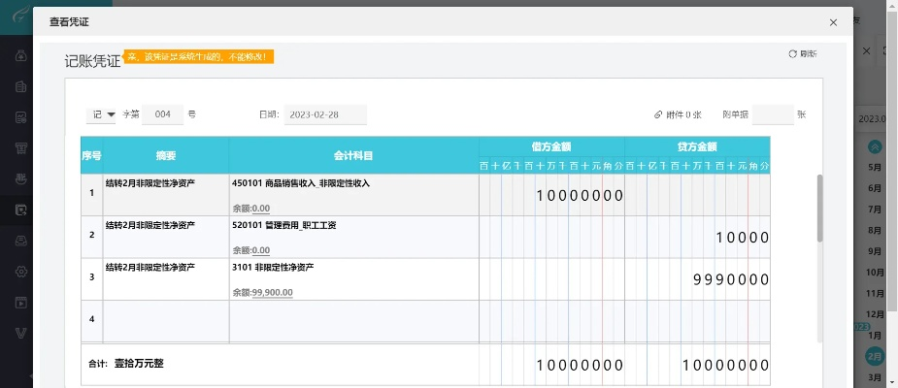
Task: Select 5月 in the month timeline
Action: pyautogui.click(x=875, y=167)
